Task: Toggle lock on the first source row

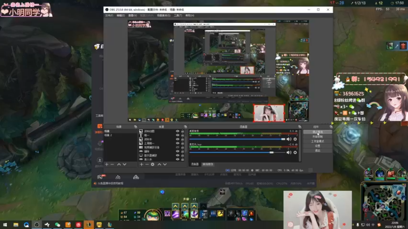Action: coord(183,131)
